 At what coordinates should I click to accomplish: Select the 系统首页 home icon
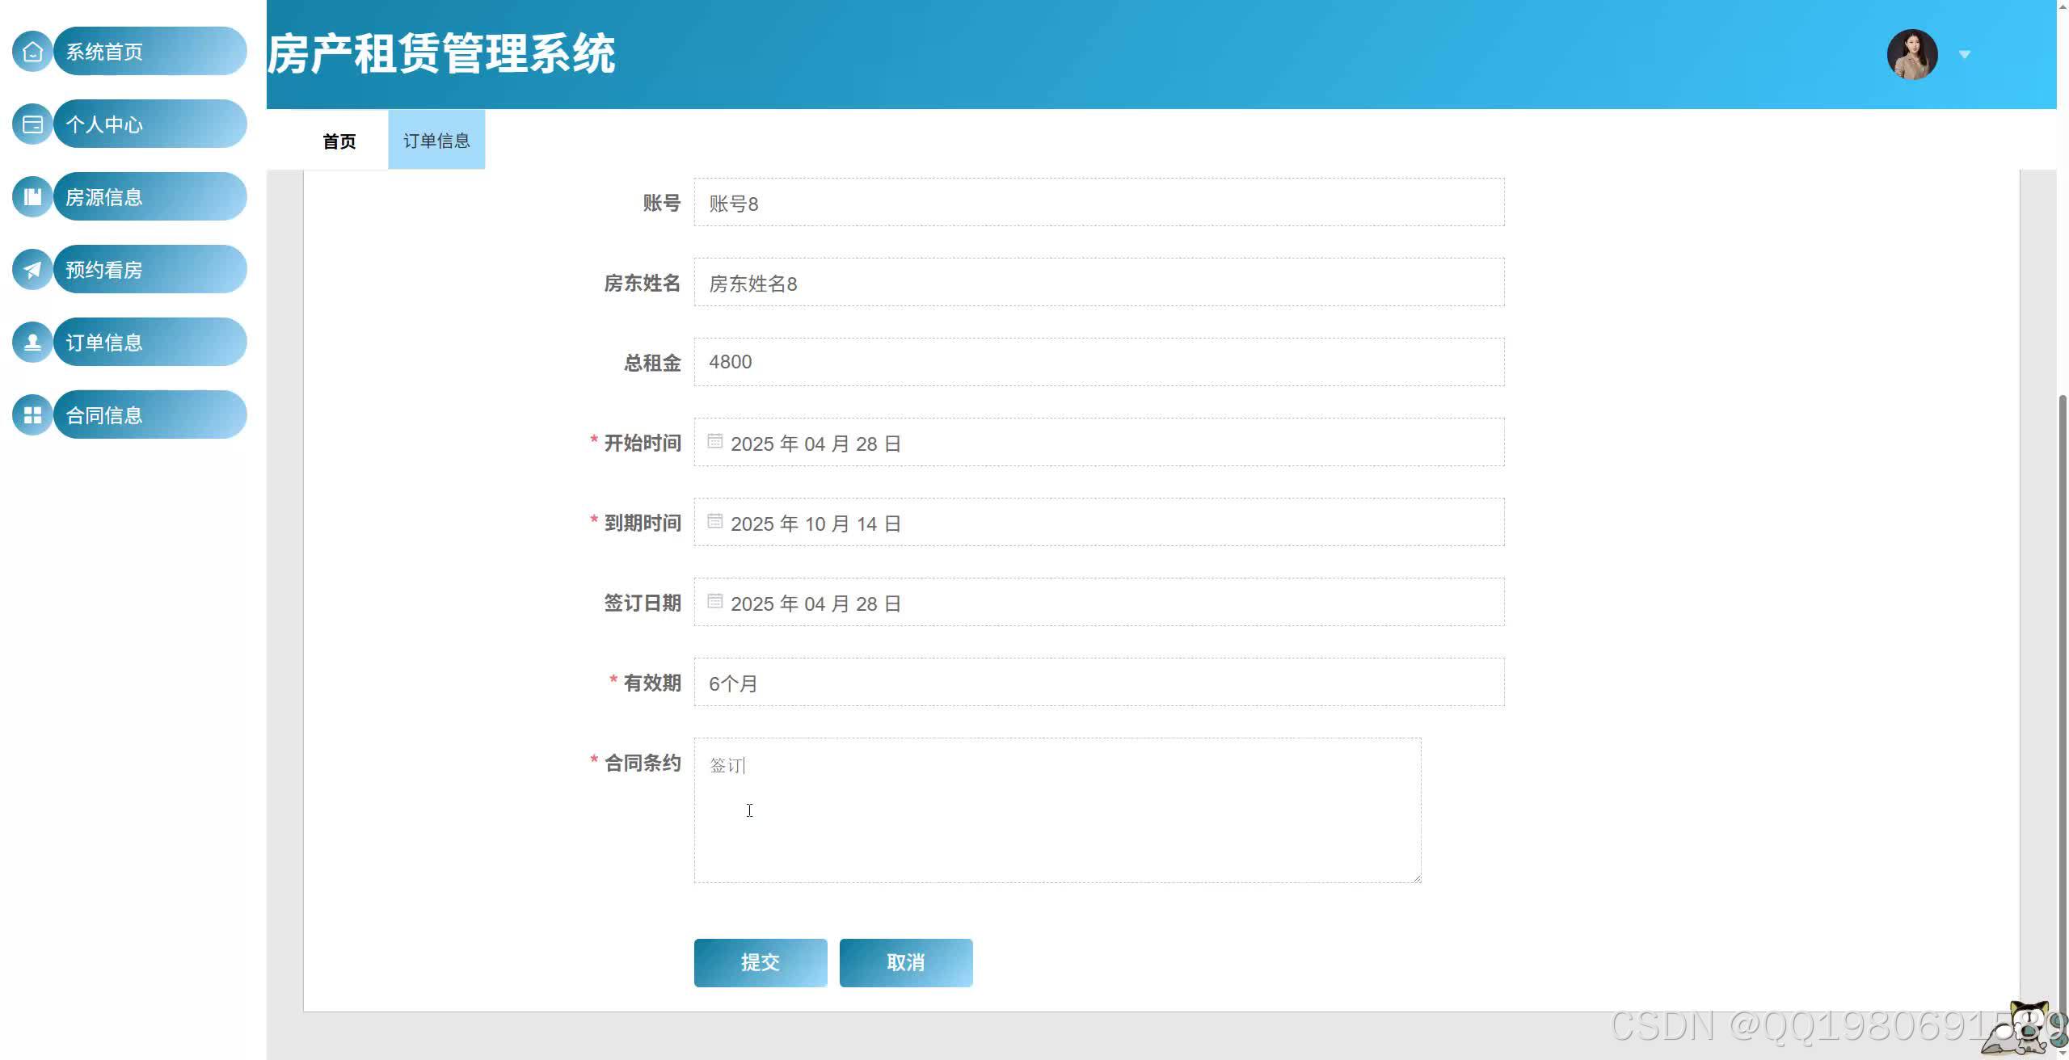[32, 51]
